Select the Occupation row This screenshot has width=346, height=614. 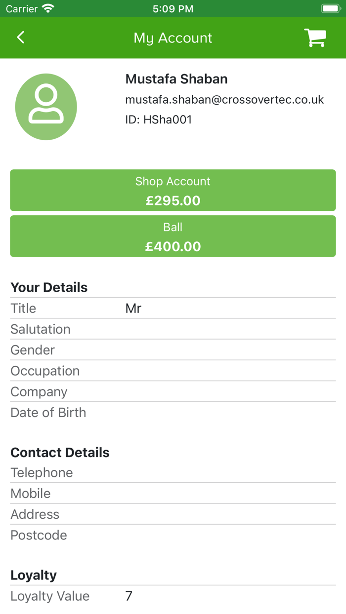[x=173, y=371]
